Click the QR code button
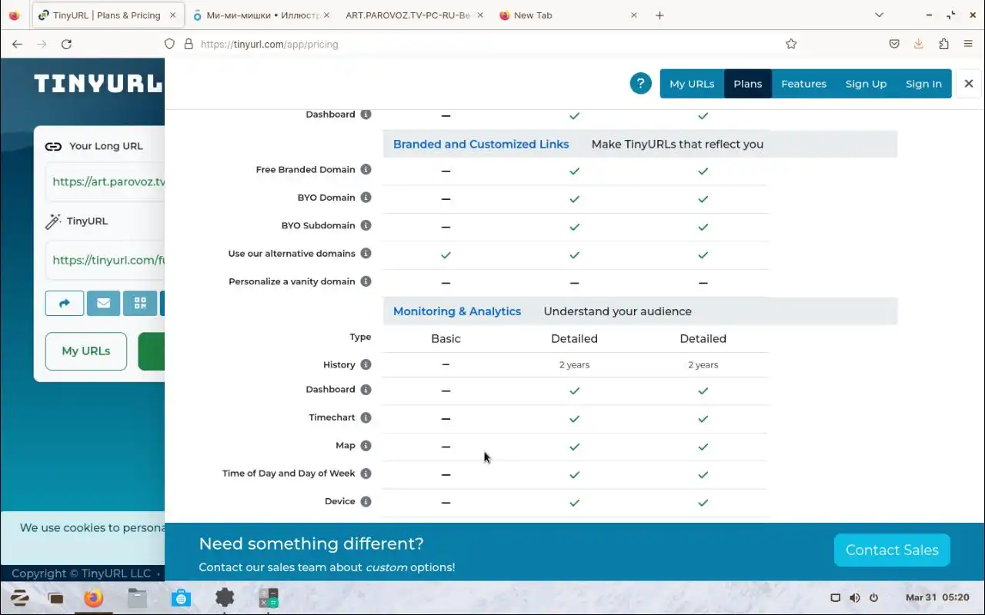Image resolution: width=985 pixels, height=615 pixels. coord(140,303)
